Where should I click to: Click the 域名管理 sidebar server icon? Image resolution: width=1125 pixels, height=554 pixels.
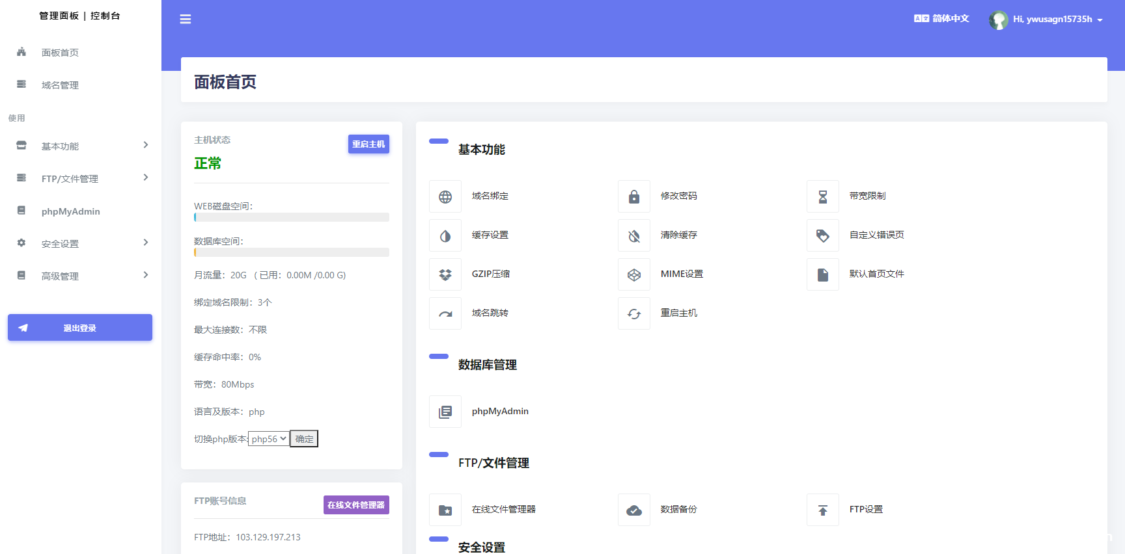pos(21,85)
